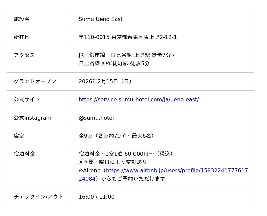Click the 上野駅 徒歩7分 access line
Viewport: 267px width, 216px height.
(x=126, y=55)
